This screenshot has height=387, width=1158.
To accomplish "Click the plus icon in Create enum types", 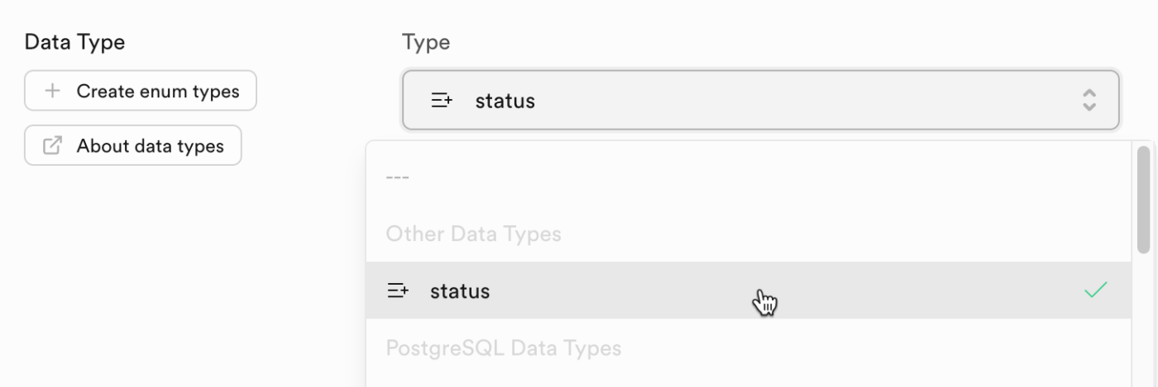I will [52, 91].
